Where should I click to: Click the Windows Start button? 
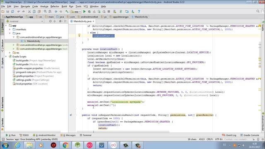click(x=5, y=145)
